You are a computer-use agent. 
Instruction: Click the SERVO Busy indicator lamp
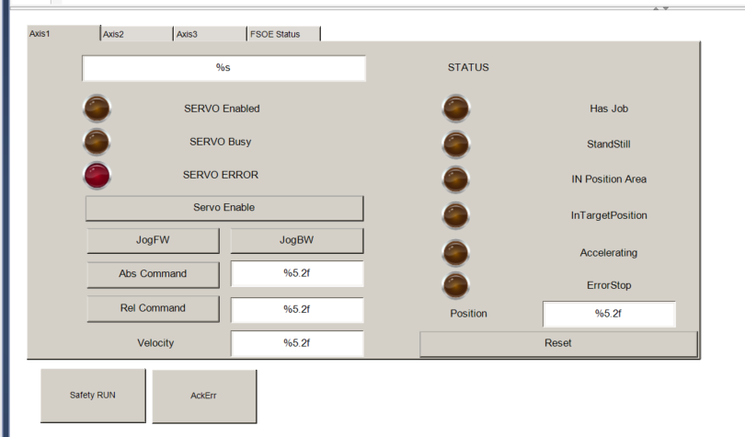(x=97, y=142)
